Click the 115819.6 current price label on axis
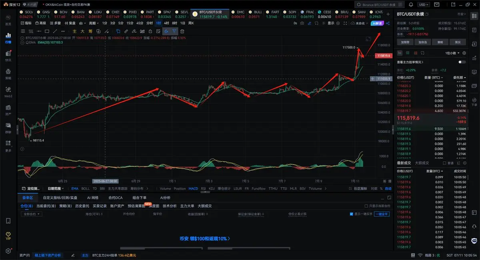Image resolution: width=480 pixels, height=260 pixels. click(x=384, y=56)
